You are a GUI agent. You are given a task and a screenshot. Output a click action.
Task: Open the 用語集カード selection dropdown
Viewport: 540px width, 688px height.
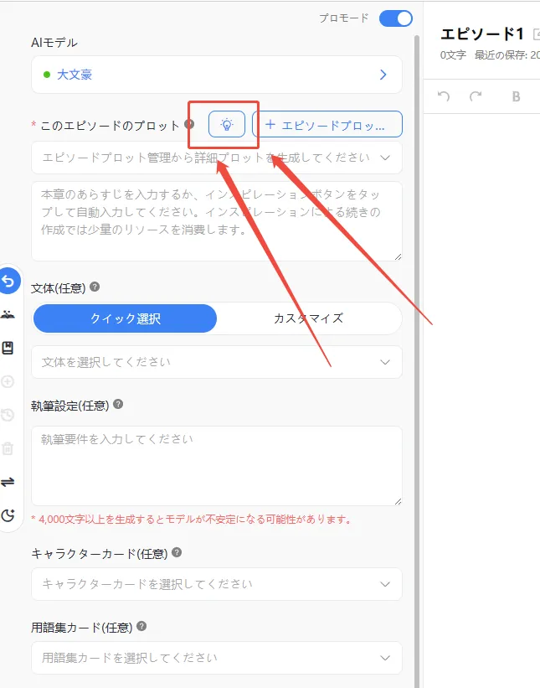[x=217, y=658]
